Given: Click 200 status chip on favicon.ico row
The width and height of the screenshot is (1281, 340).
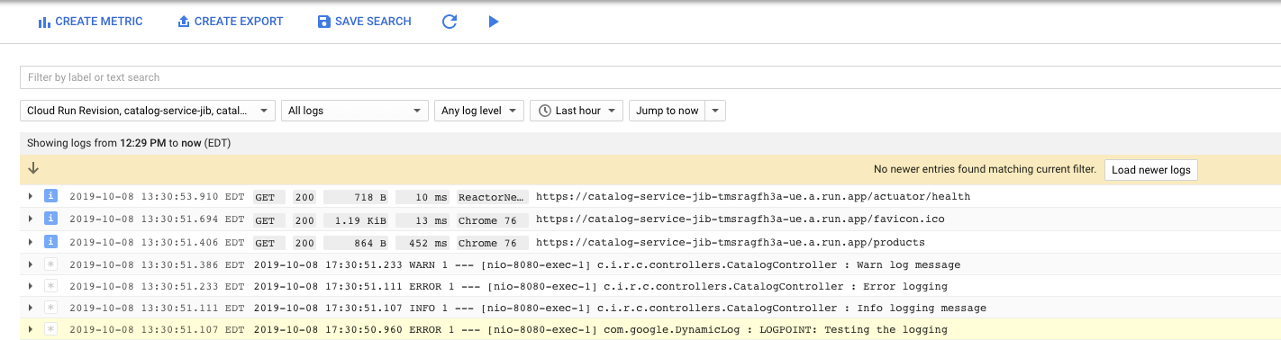Looking at the screenshot, I should 304,219.
